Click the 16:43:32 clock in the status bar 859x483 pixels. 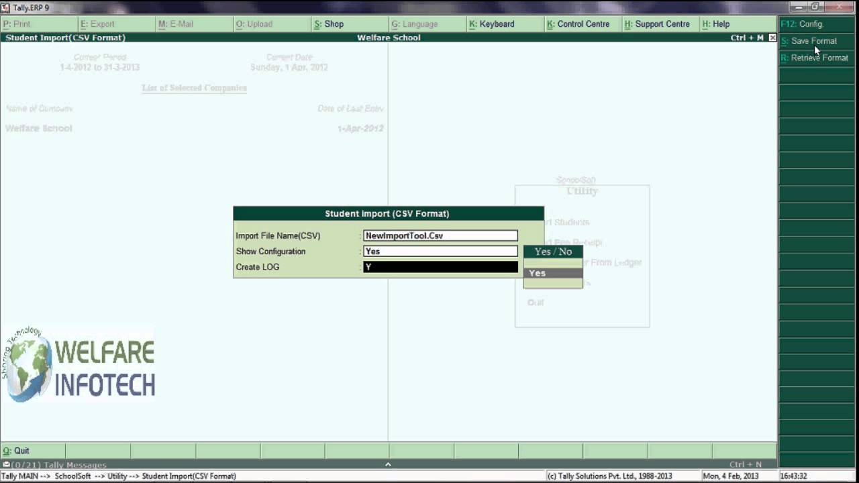click(793, 476)
